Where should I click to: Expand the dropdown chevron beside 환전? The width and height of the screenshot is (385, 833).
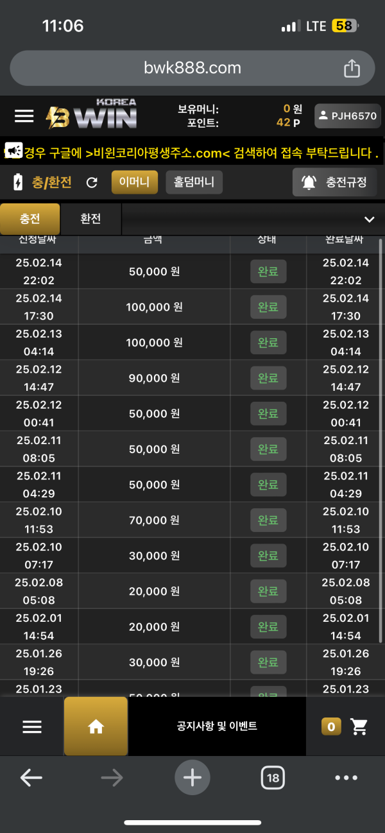[369, 219]
